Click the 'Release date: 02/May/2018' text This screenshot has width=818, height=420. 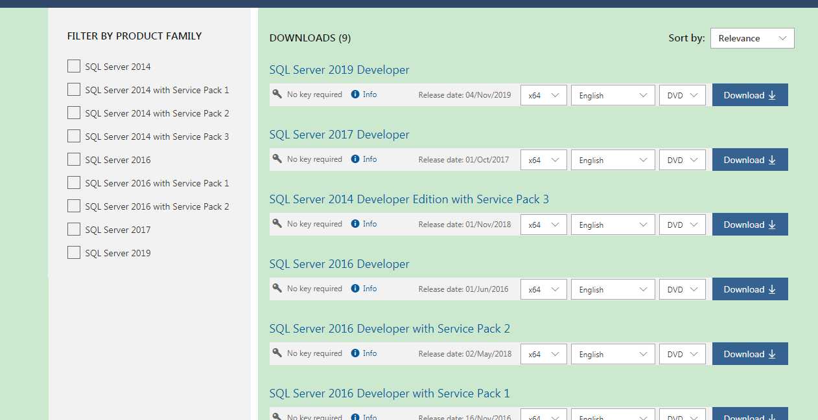[x=465, y=354]
